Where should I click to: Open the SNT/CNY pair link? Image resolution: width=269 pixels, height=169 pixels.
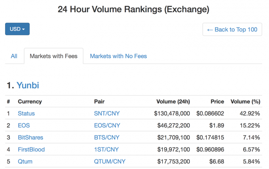click(x=107, y=113)
